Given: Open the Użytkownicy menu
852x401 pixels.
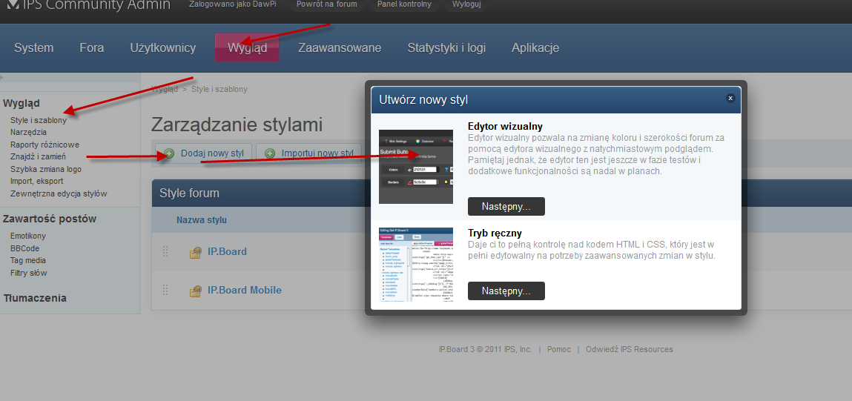Looking at the screenshot, I should [163, 48].
